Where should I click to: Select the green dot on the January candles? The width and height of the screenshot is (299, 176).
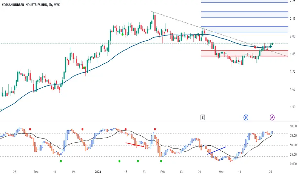point(123,35)
